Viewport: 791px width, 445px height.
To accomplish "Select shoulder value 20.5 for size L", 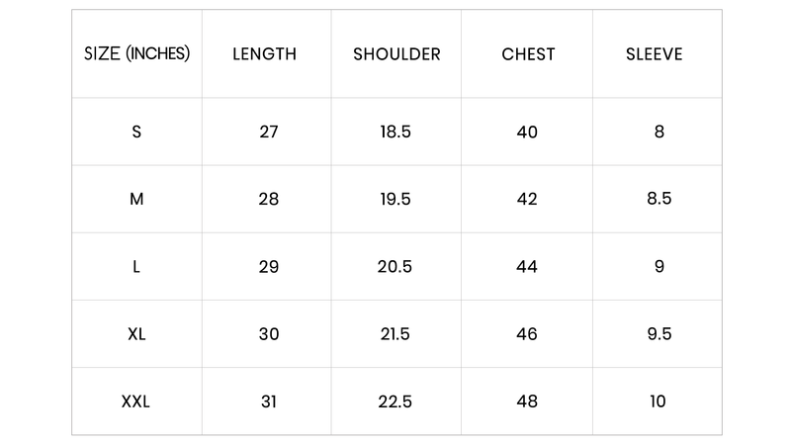I will (395, 266).
